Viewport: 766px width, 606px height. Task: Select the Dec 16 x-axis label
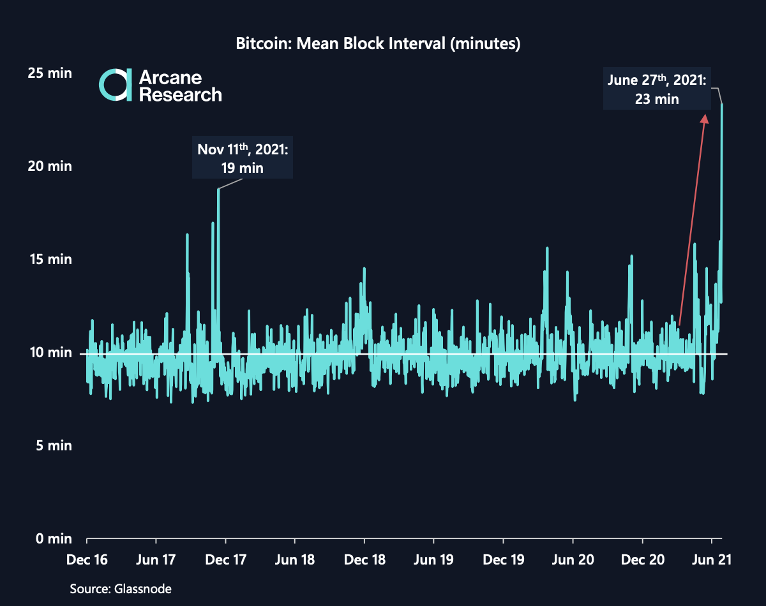[86, 559]
